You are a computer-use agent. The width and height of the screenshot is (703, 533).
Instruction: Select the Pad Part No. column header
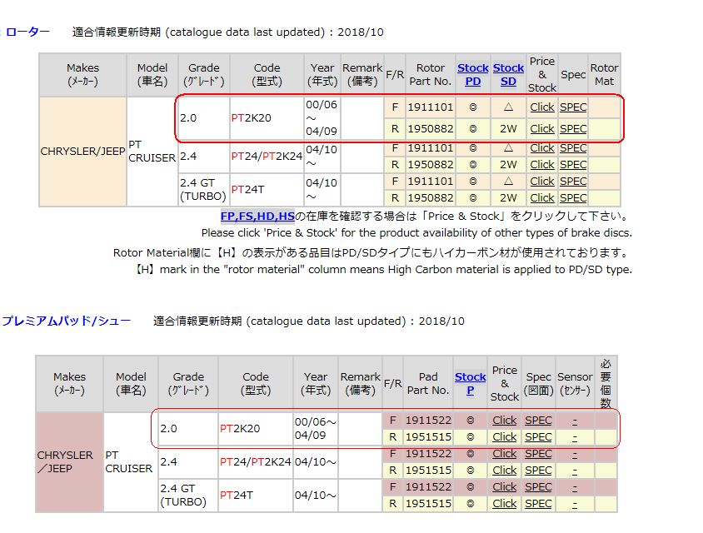[428, 383]
